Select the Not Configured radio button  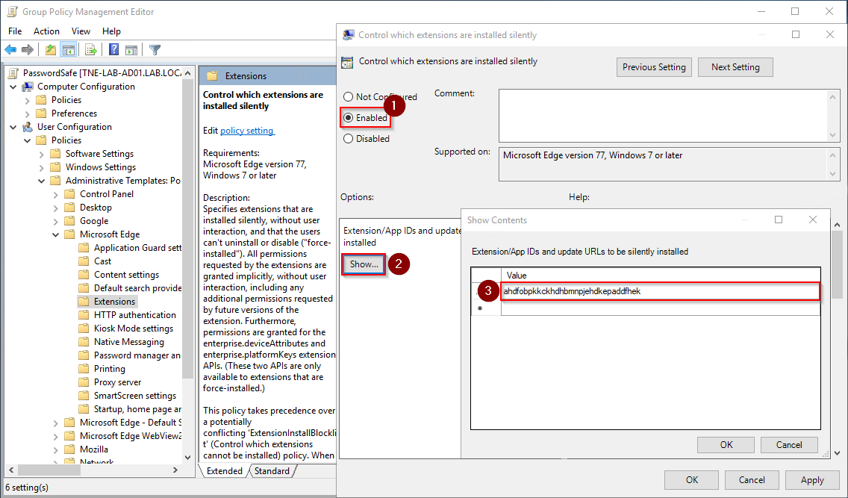349,97
